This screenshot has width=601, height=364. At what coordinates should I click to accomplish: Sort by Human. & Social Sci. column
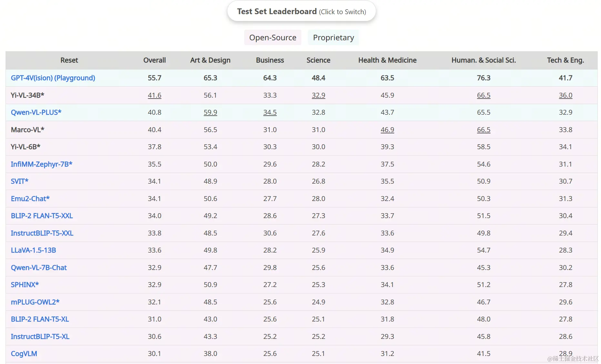point(484,60)
